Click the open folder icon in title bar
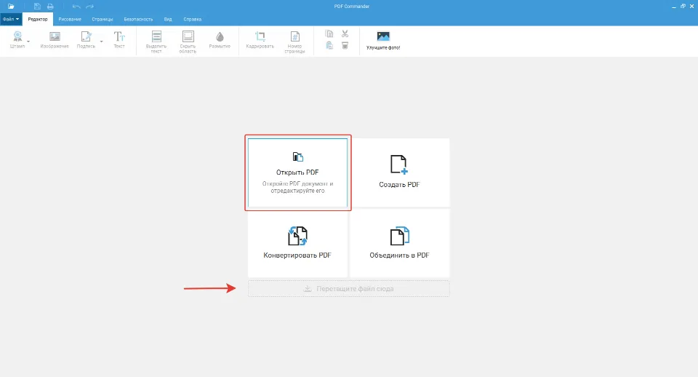This screenshot has height=377, width=698. click(11, 7)
